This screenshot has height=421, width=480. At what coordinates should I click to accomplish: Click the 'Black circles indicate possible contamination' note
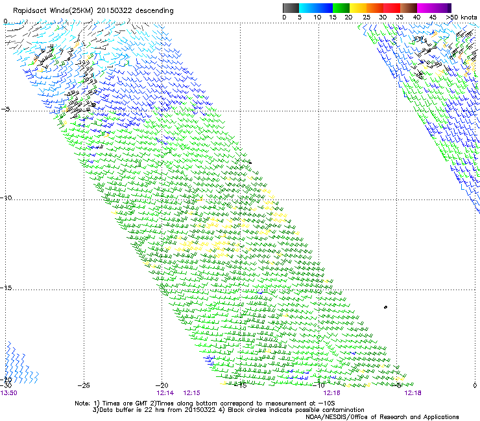pos(296,410)
